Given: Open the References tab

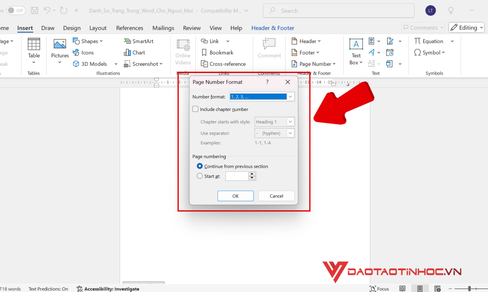Looking at the screenshot, I should (x=129, y=28).
